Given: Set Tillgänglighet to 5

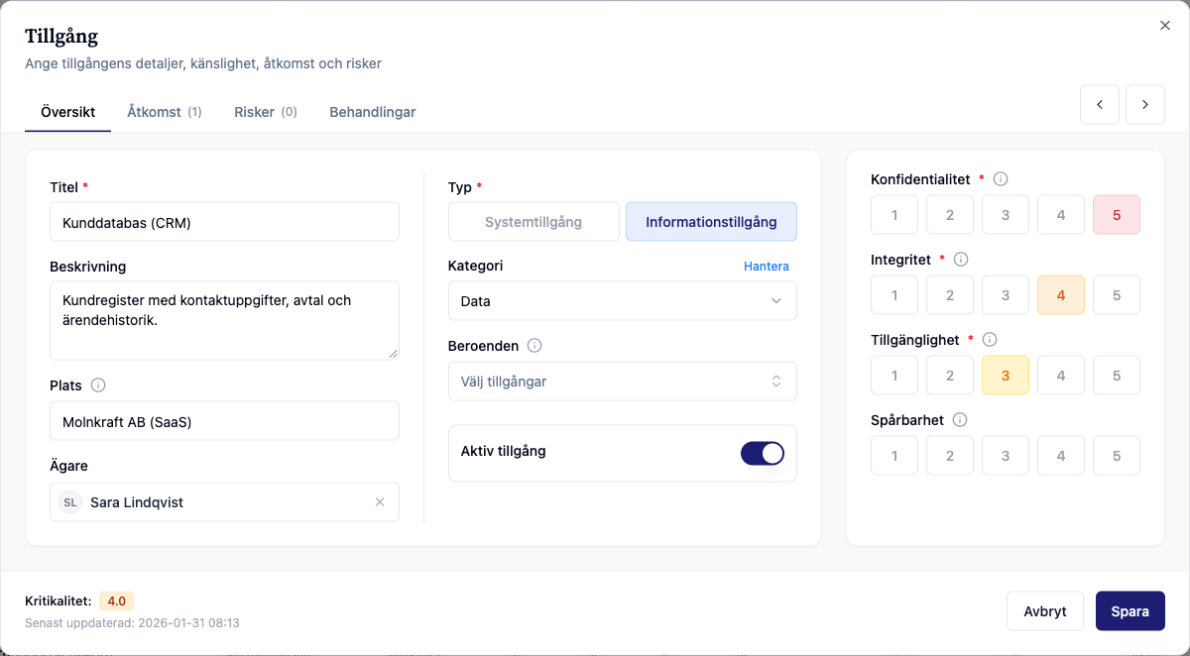Looking at the screenshot, I should 1117,376.
